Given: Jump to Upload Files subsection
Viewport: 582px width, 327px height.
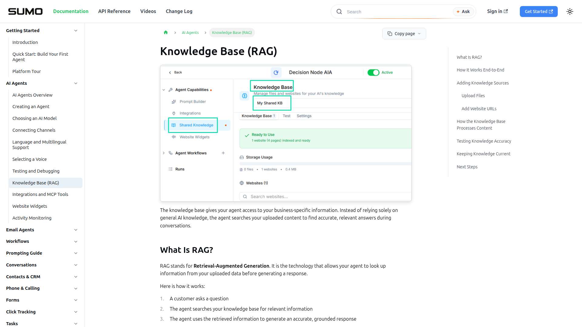Looking at the screenshot, I should tap(473, 96).
